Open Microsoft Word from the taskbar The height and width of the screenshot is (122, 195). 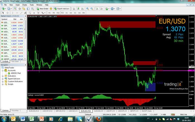pyautogui.click(x=23, y=119)
